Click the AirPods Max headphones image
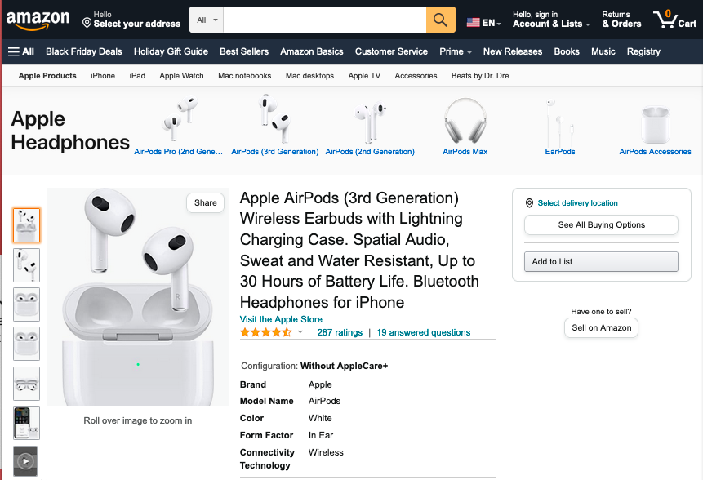The width and height of the screenshot is (703, 480). (465, 120)
